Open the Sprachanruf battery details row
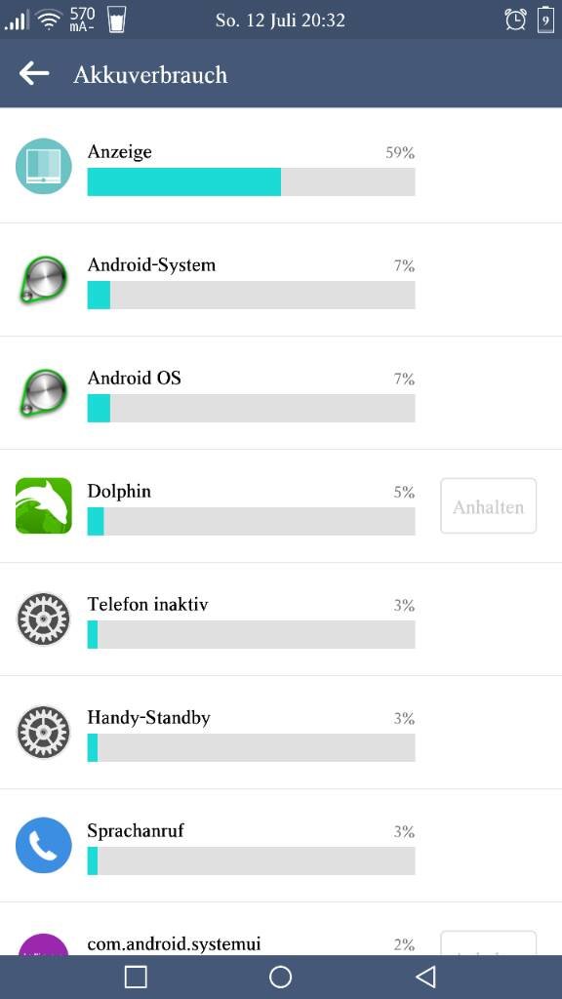 [281, 846]
